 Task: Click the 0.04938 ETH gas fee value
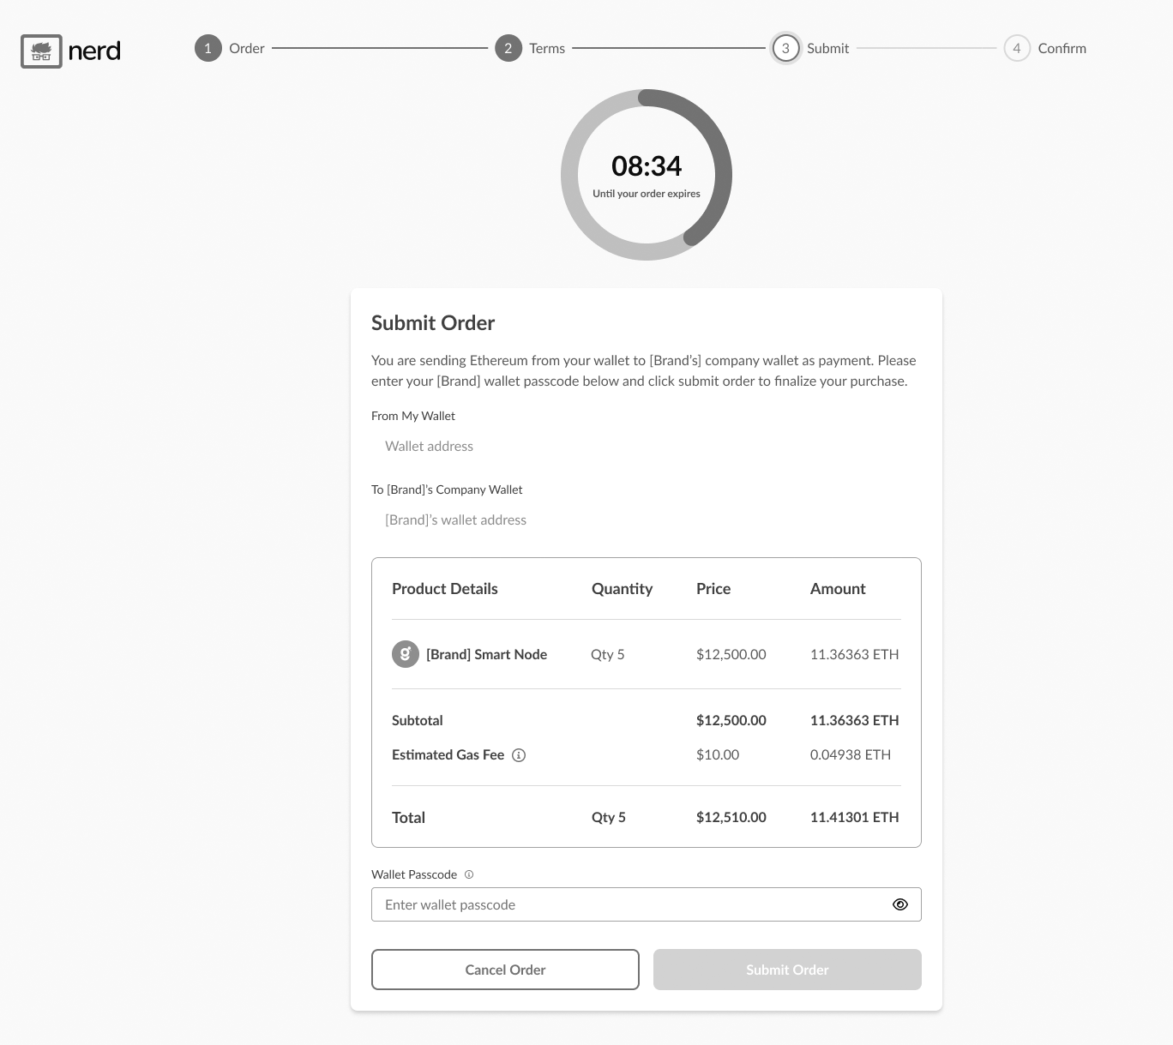click(851, 754)
